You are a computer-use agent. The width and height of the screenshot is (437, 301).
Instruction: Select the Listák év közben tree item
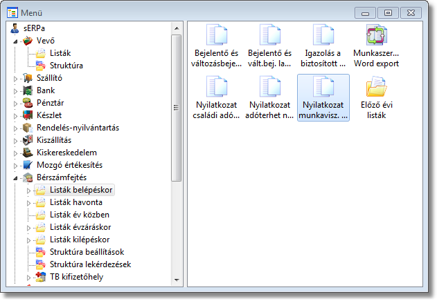coord(80,215)
